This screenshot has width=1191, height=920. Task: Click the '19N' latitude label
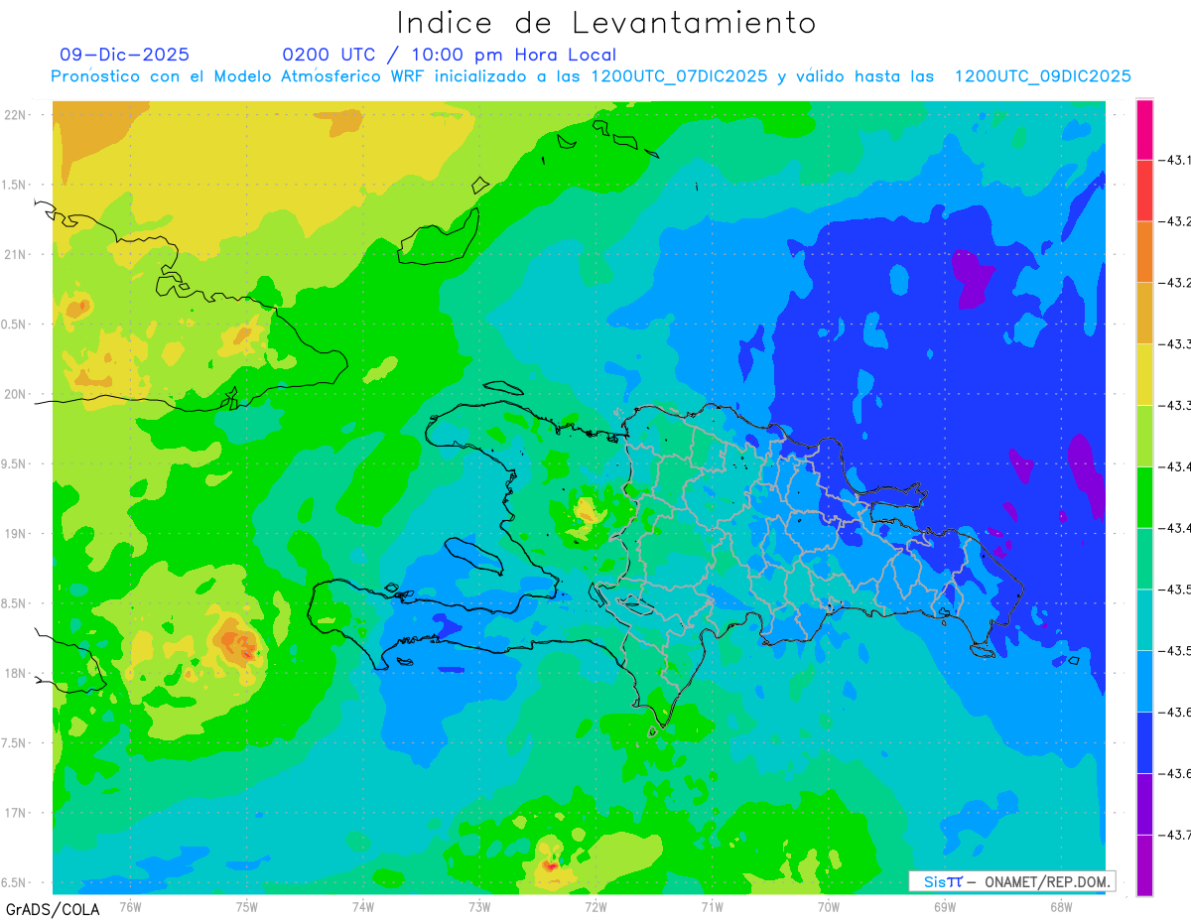click(x=15, y=534)
